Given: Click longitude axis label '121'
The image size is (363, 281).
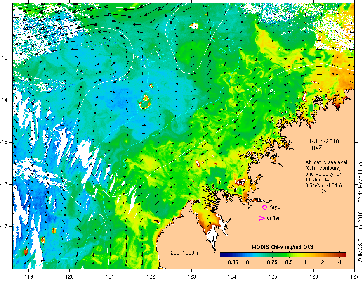Looking at the screenshot, I should [110, 276].
